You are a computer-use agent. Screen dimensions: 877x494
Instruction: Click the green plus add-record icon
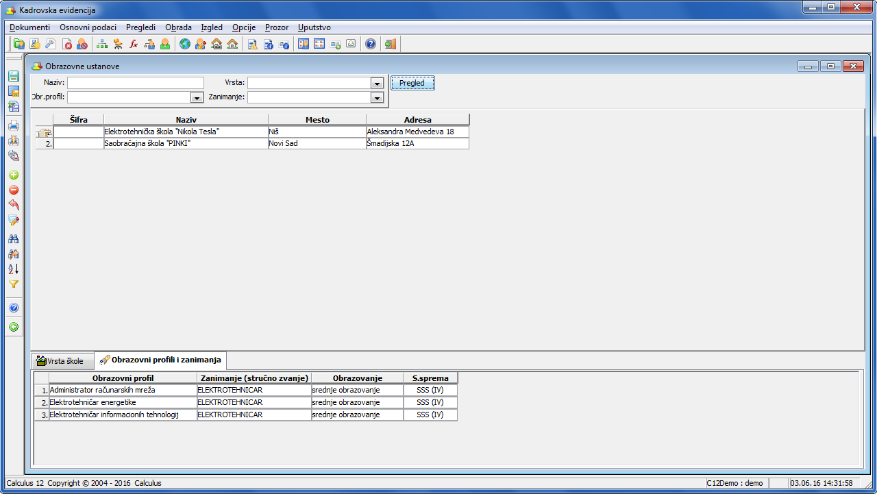[14, 175]
